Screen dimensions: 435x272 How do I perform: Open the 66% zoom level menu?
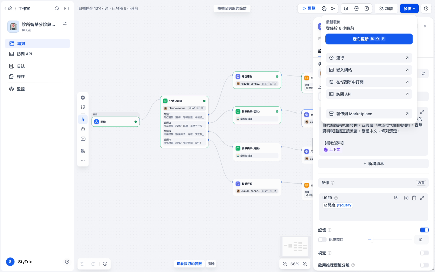pos(295,264)
